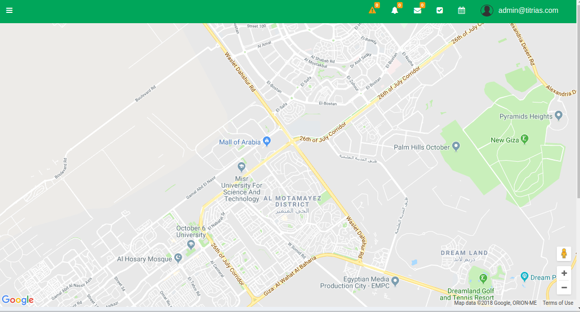The width and height of the screenshot is (580, 312).
Task: Open the admin@titrias.com account menu
Action: click(528, 10)
